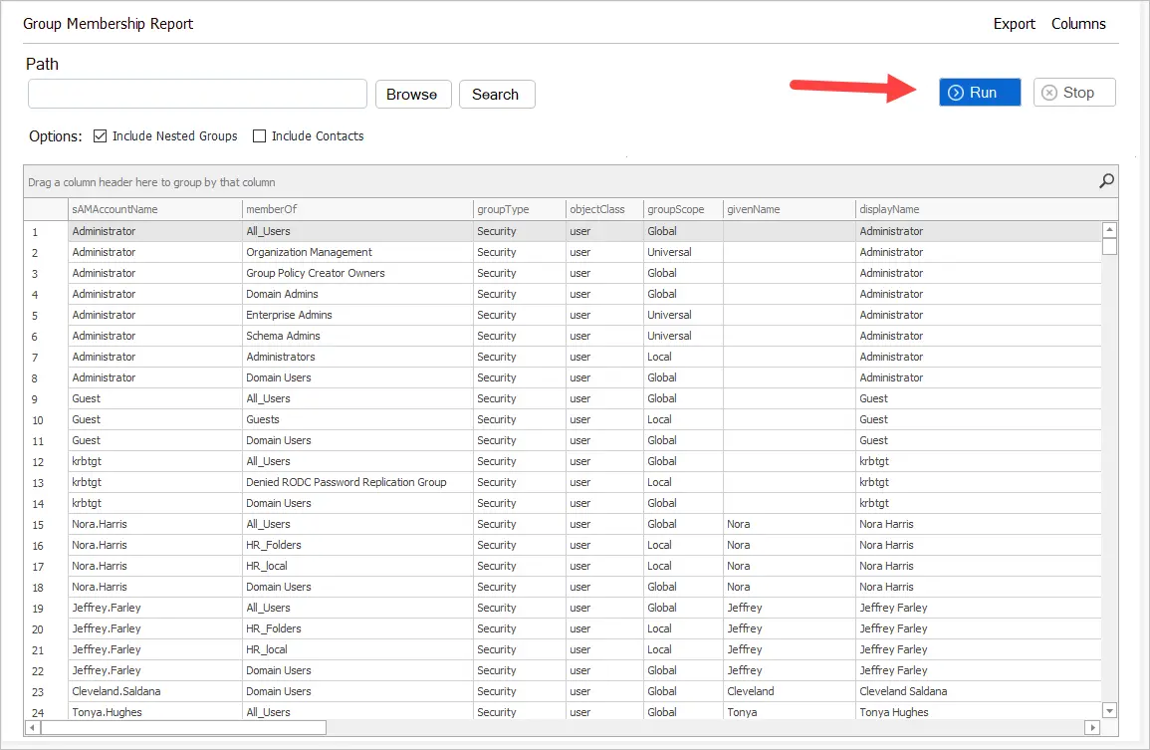Click the Stop button
Viewport: 1150px width, 750px height.
pyautogui.click(x=1073, y=93)
